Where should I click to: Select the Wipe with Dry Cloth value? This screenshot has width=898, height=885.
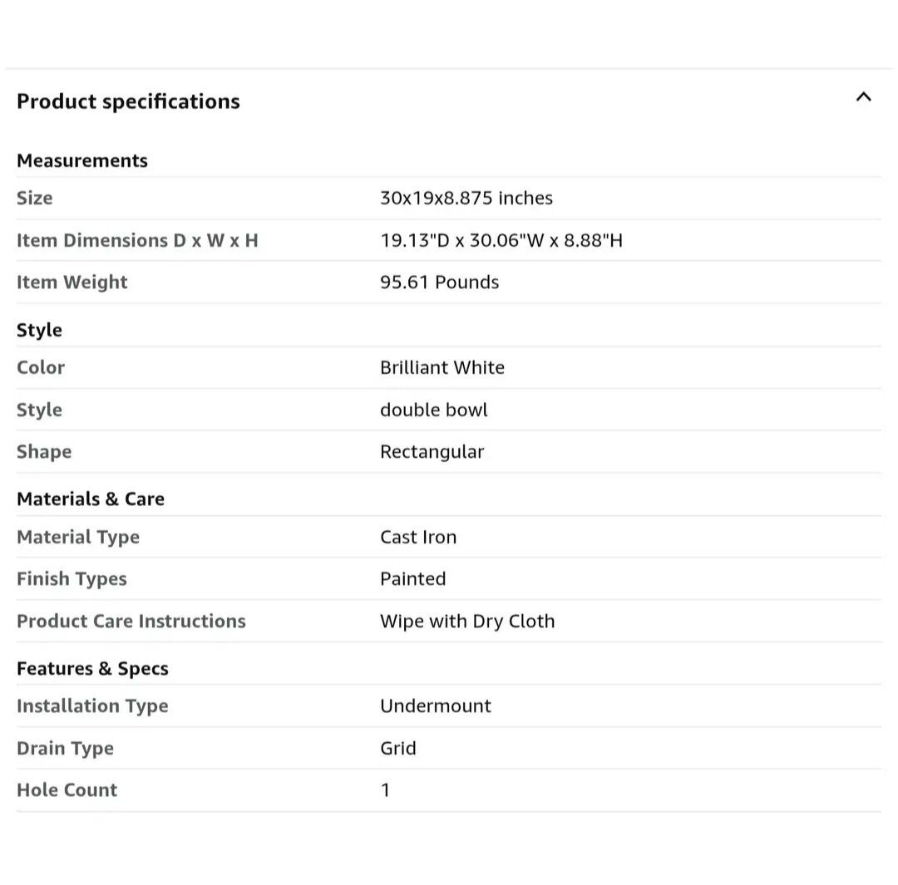click(x=467, y=621)
